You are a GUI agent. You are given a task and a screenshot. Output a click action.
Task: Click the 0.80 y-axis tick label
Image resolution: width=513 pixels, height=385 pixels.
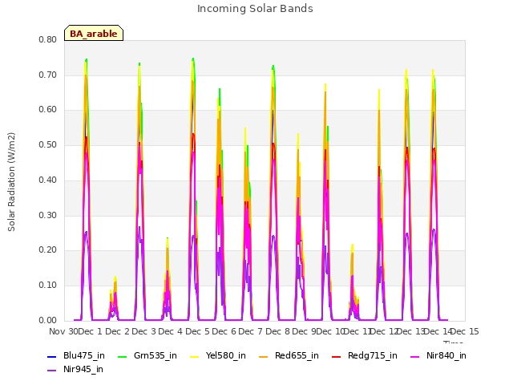pos(48,40)
